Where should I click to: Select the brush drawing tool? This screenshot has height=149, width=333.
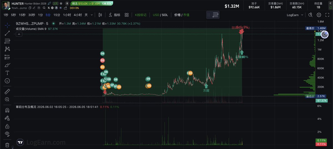click(7, 65)
